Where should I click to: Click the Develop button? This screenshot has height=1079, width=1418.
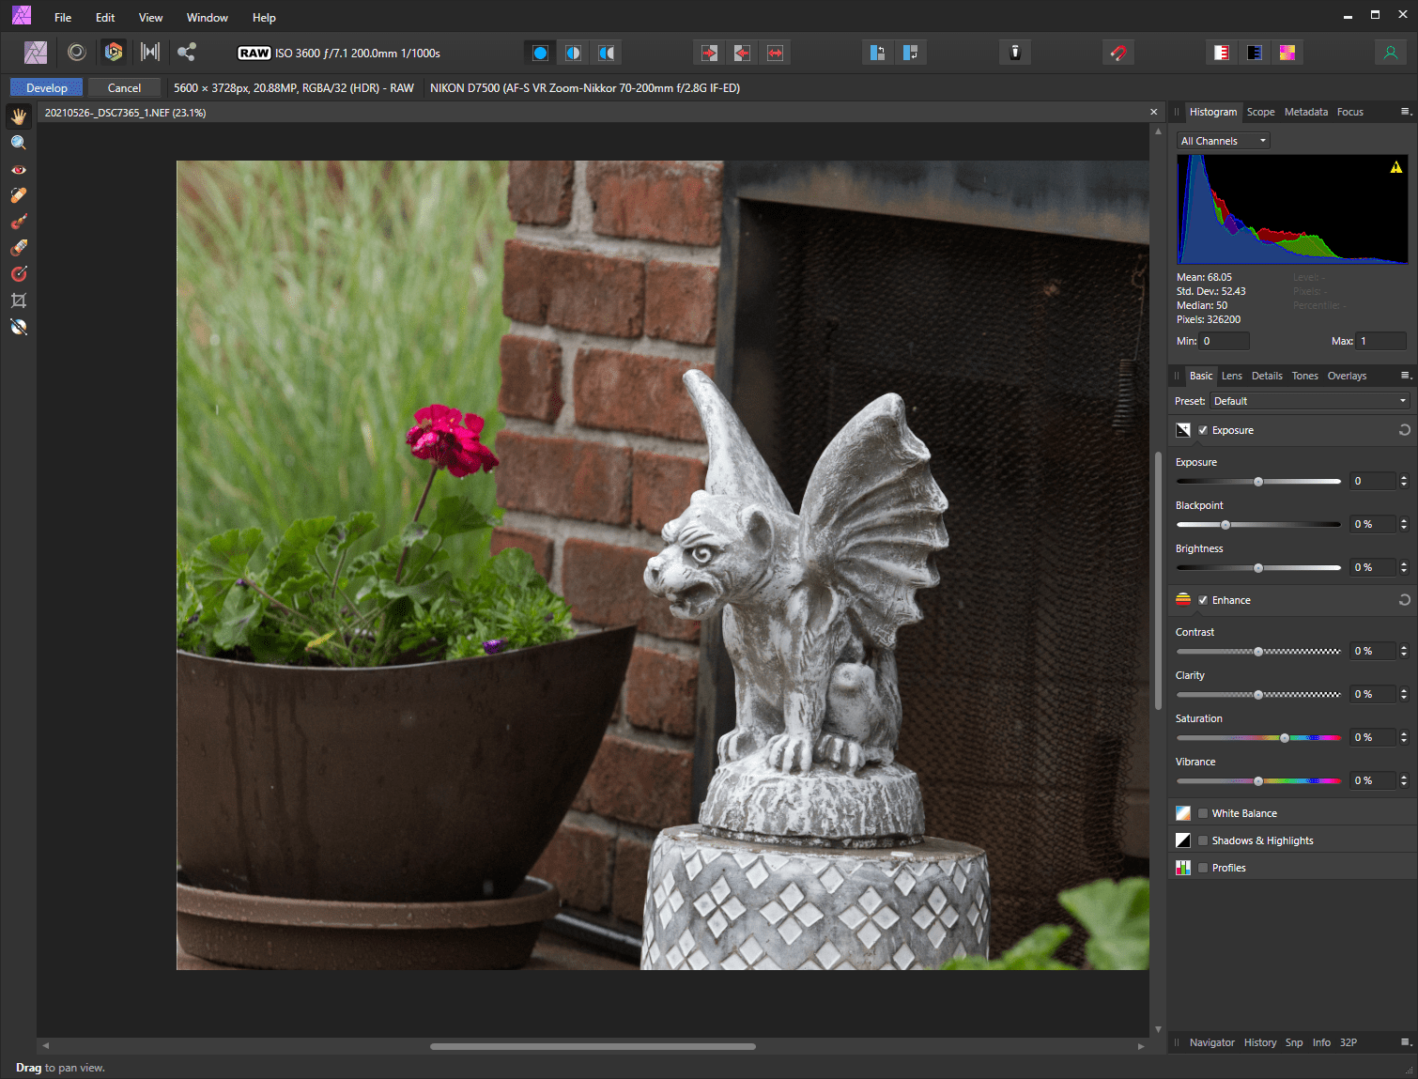point(47,87)
